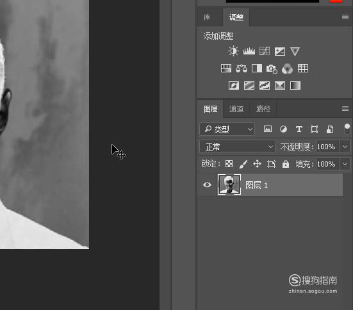Filter layers by smart objects

point(330,129)
